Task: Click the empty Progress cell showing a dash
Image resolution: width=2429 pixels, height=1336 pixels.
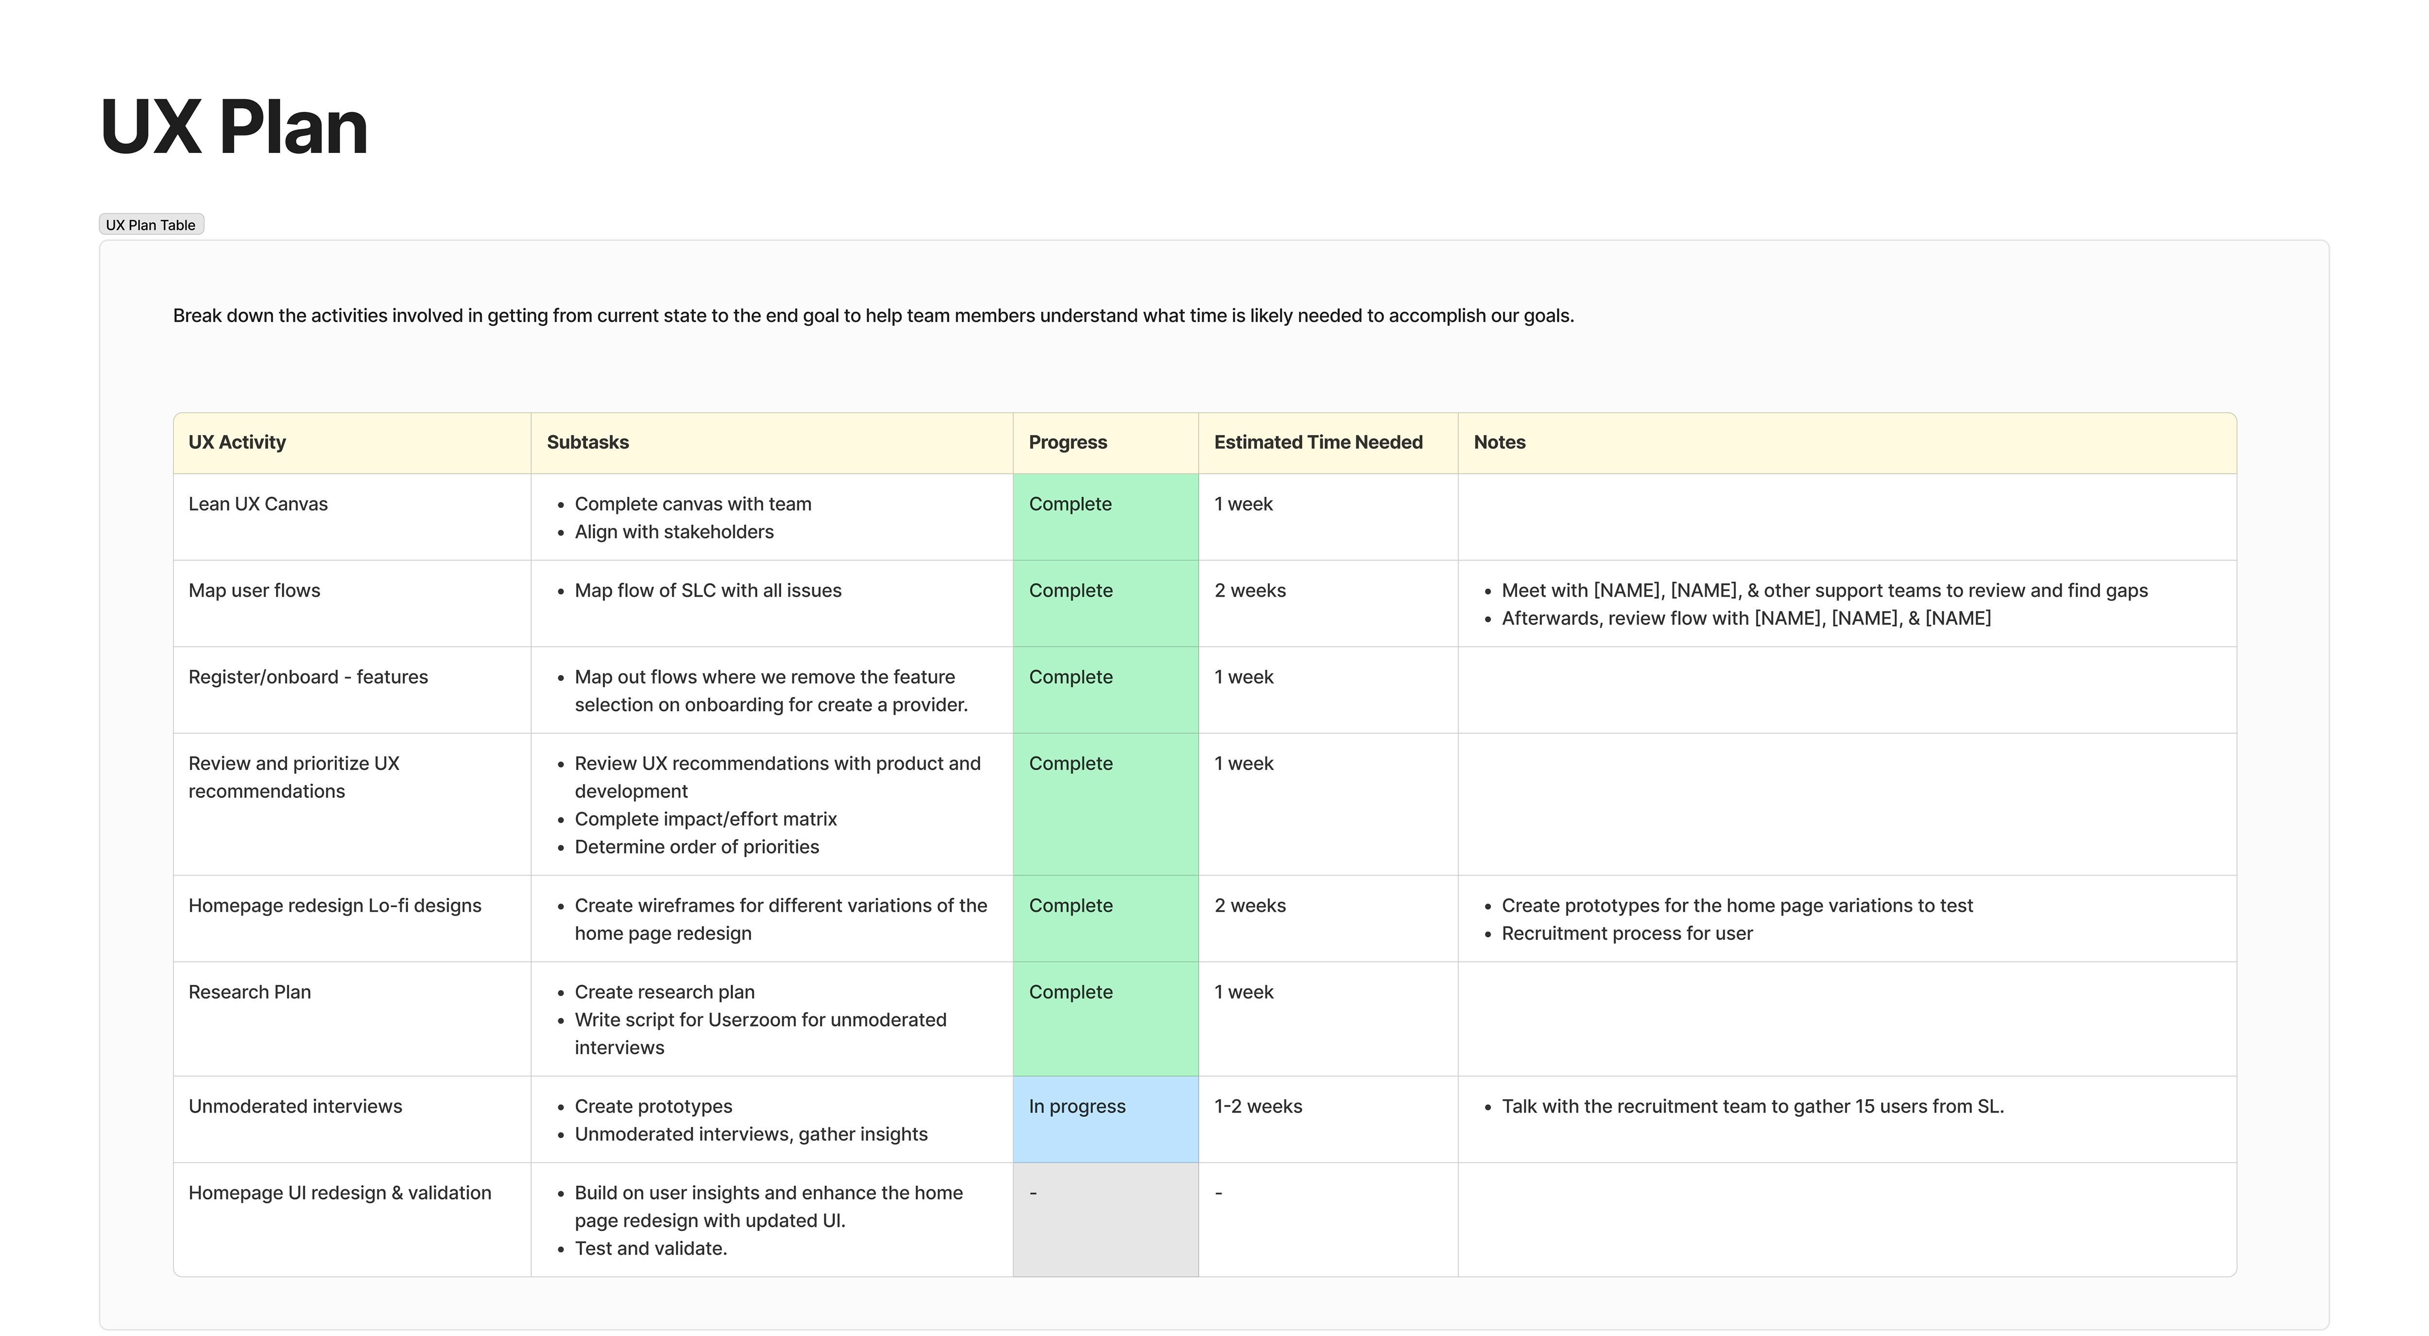Action: click(1033, 1192)
